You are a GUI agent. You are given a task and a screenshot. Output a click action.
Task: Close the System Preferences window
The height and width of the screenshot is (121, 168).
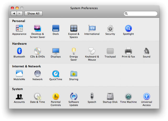[12, 8]
